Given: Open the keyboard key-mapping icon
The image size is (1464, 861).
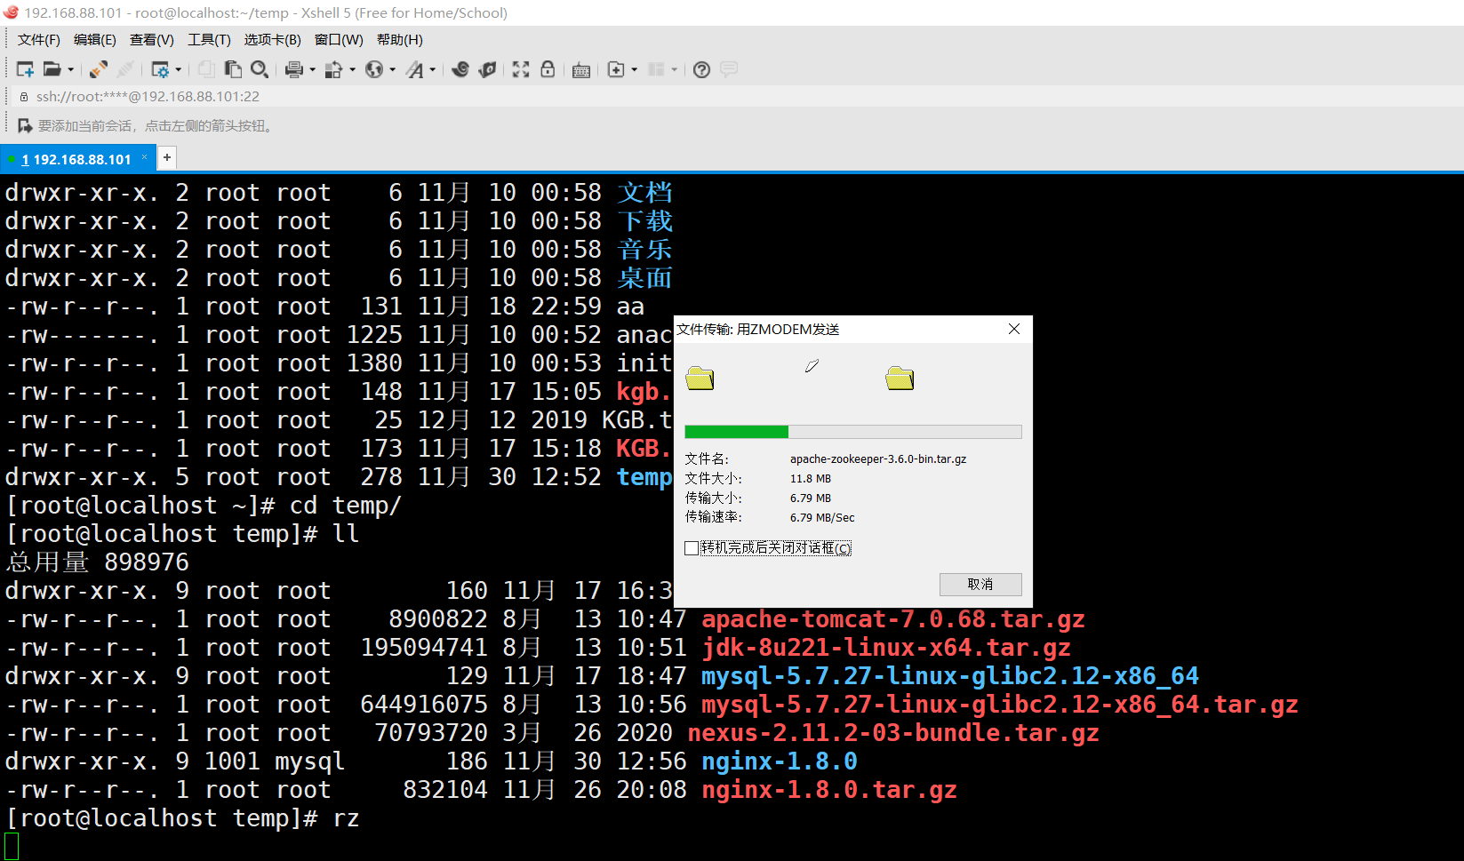Looking at the screenshot, I should (581, 70).
